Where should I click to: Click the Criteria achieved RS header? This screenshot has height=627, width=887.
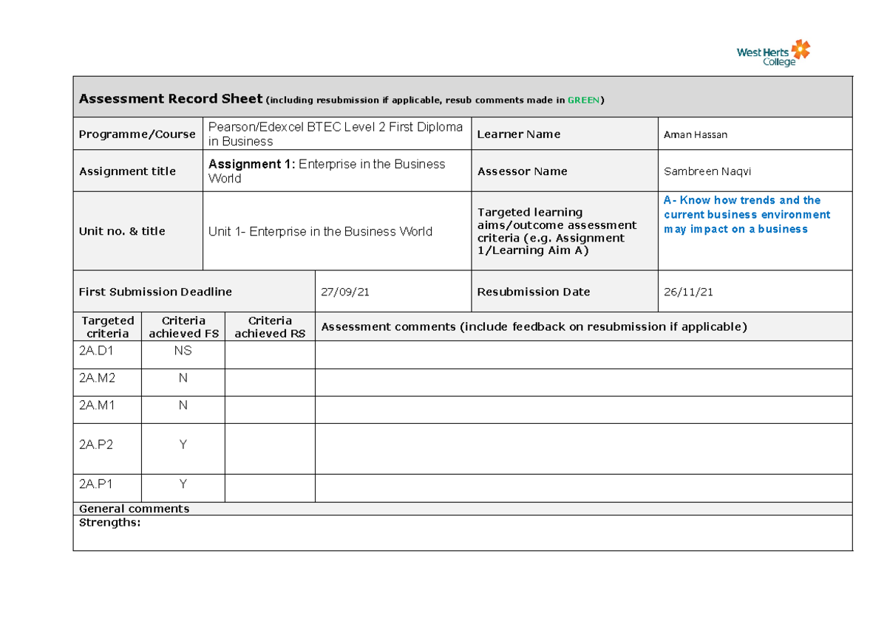270,327
